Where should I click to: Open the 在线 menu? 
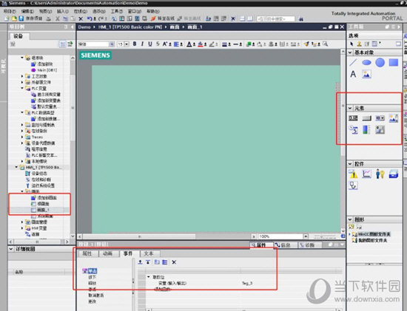[81, 11]
